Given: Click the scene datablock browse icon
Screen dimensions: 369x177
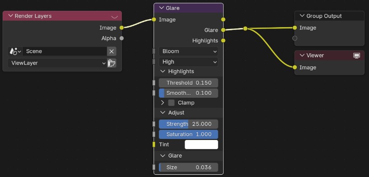Looking at the screenshot, I should [x=15, y=51].
